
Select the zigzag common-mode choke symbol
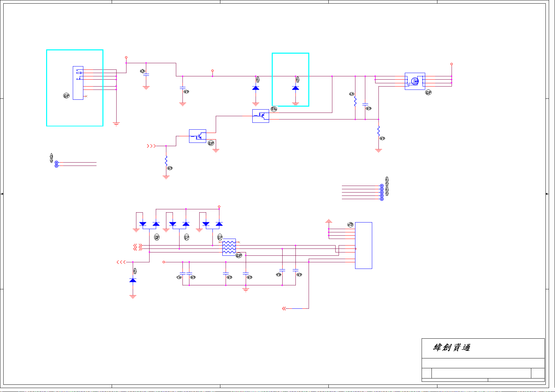click(x=229, y=247)
